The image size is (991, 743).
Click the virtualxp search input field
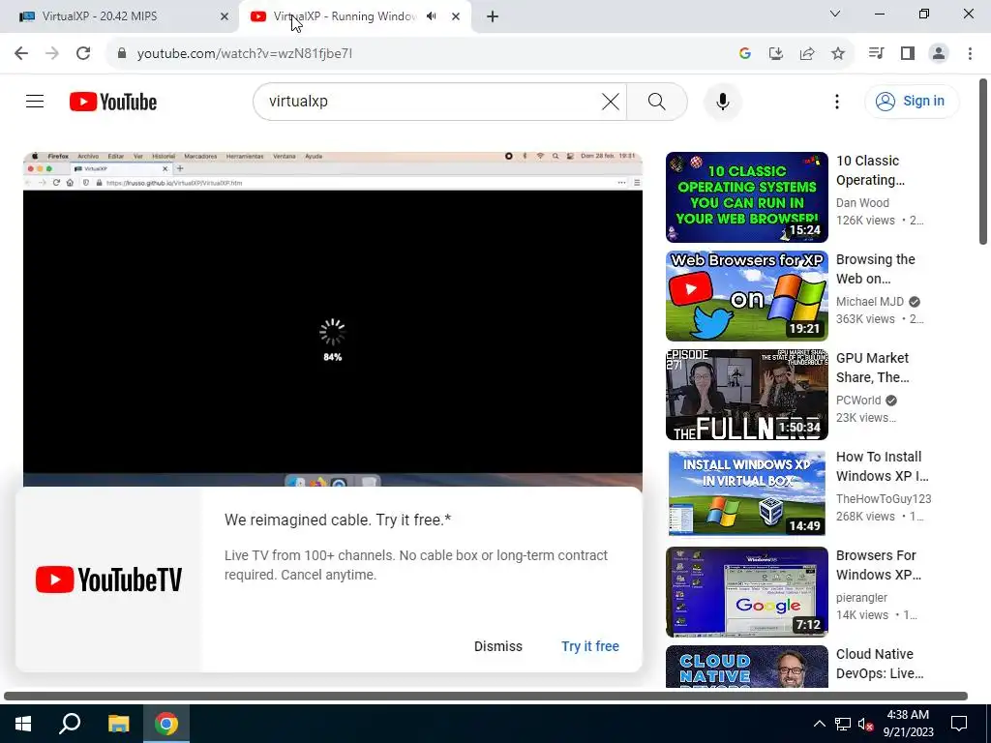[430, 101]
